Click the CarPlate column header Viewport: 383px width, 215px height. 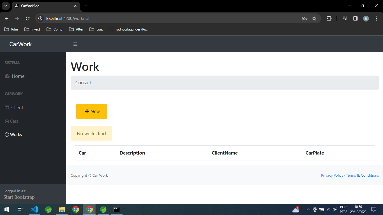[315, 153]
